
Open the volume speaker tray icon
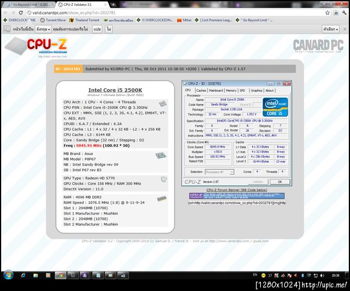coord(322,276)
